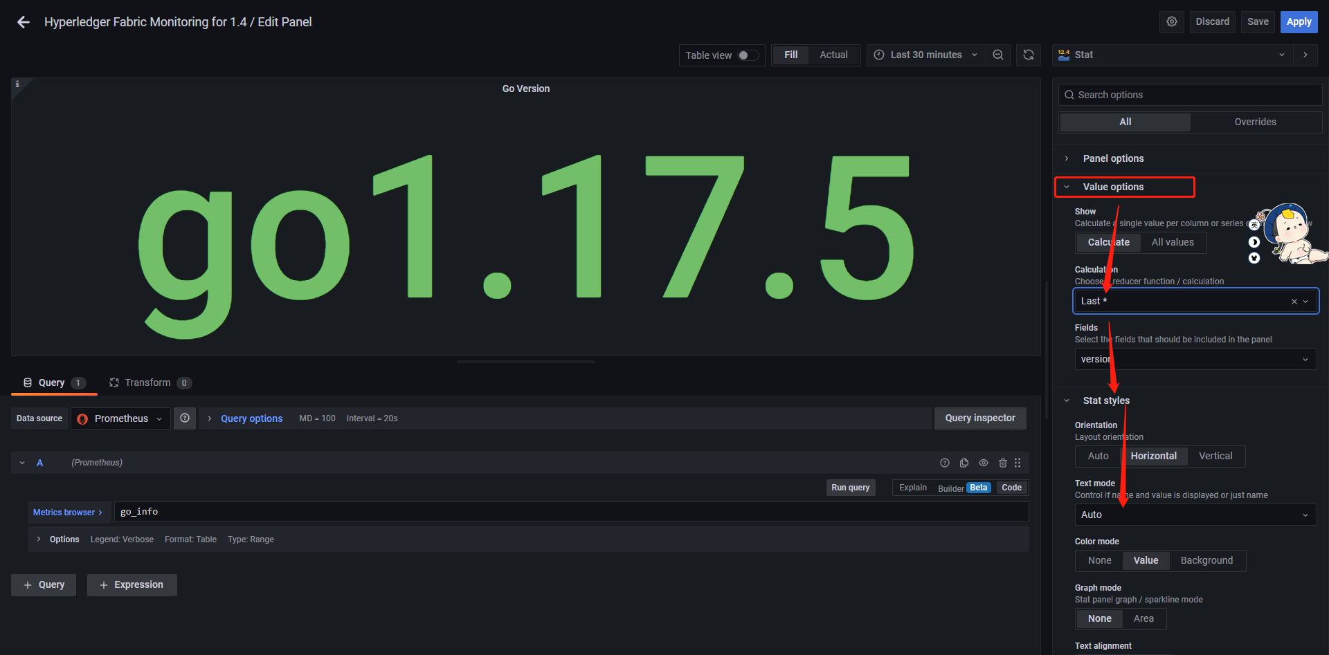The height and width of the screenshot is (655, 1329).
Task: Zoom out the time range
Action: pos(998,55)
